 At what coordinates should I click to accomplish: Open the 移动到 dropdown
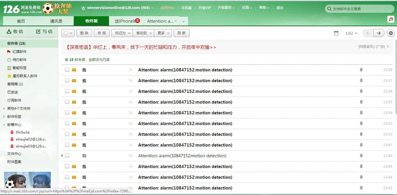click(x=143, y=33)
